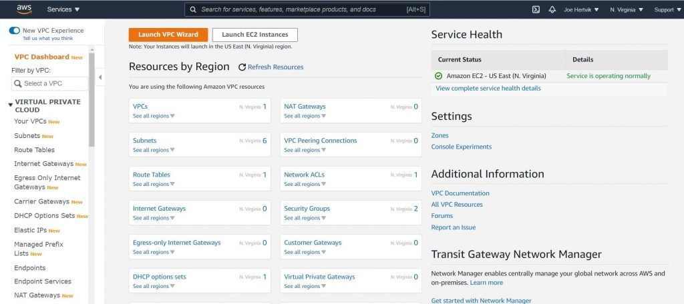Image resolution: width=684 pixels, height=304 pixels.
Task: Open Internet Gateways sidebar item
Action: tap(43, 164)
